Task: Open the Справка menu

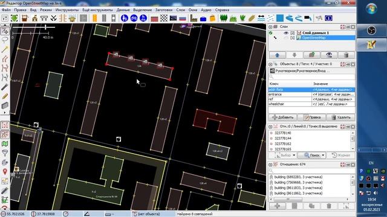Action: [x=222, y=10]
